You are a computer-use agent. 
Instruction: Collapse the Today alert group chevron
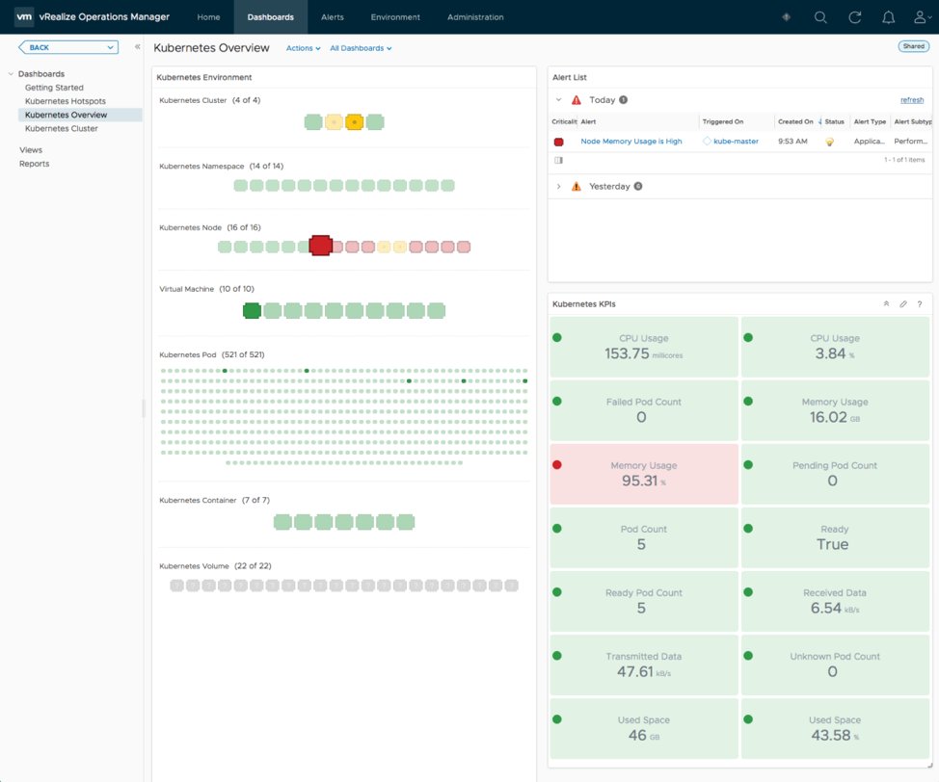(558, 100)
